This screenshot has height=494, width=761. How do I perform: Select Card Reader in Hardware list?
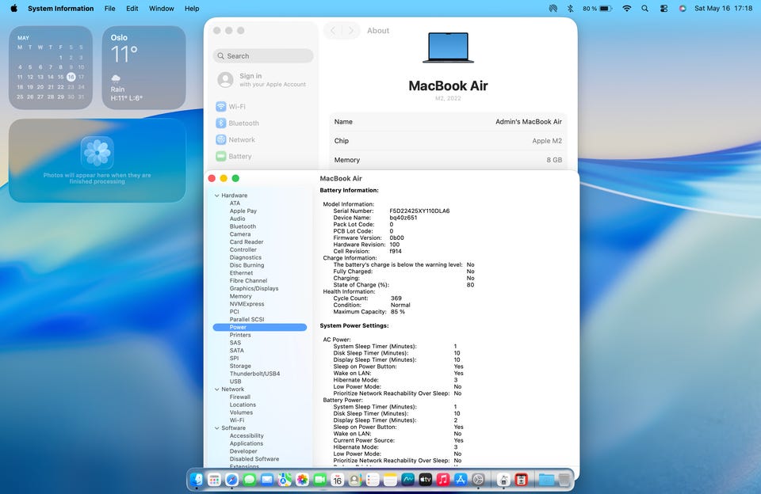coord(247,242)
